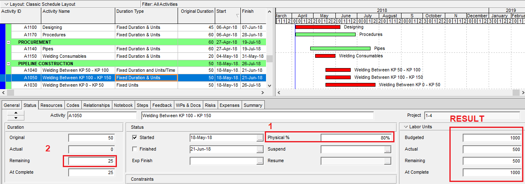Go to previous activity with up arrow
Viewport: 525px width, 184px height.
tap(16, 113)
